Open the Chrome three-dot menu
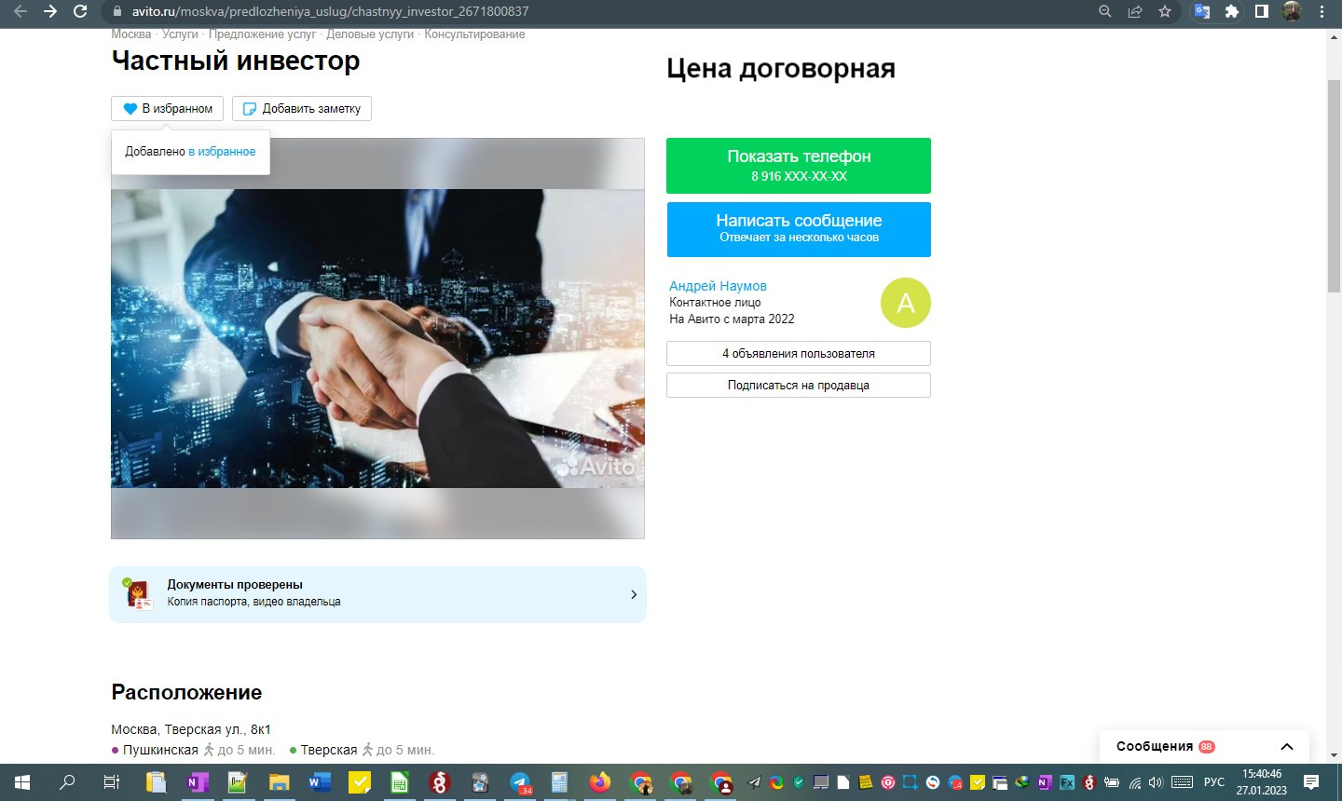Image resolution: width=1342 pixels, height=801 pixels. (x=1321, y=11)
